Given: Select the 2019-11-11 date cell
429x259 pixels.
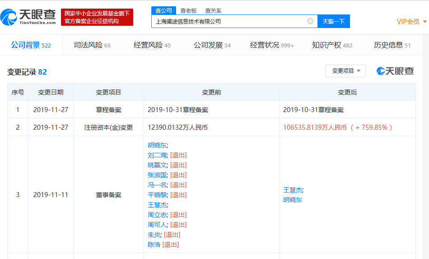Looking at the screenshot, I should click(x=51, y=195).
